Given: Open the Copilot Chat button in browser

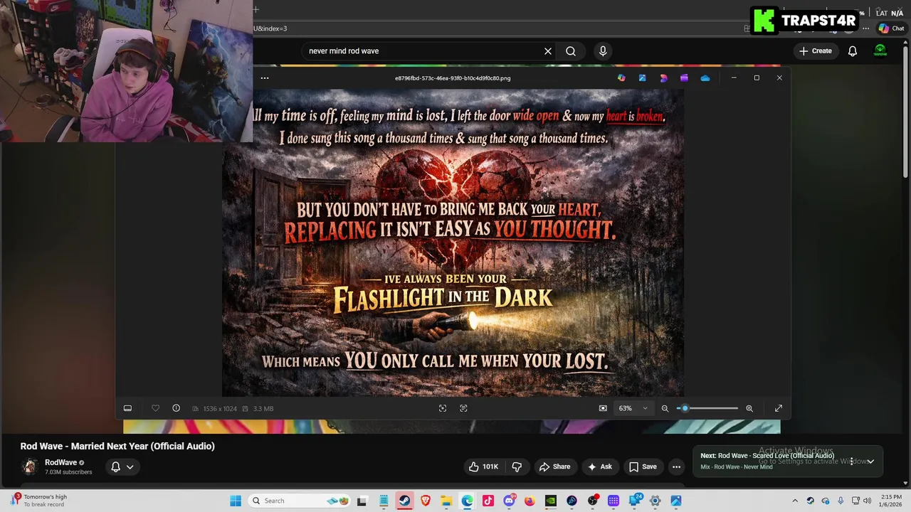Looking at the screenshot, I should (x=891, y=28).
